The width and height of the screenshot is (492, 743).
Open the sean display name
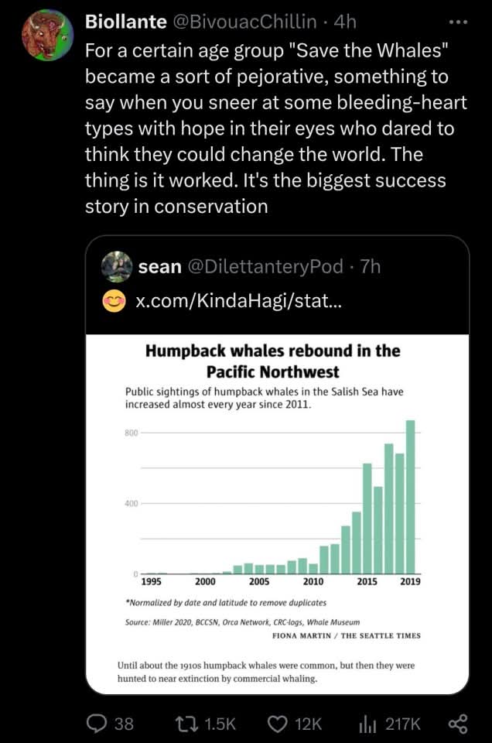[159, 266]
